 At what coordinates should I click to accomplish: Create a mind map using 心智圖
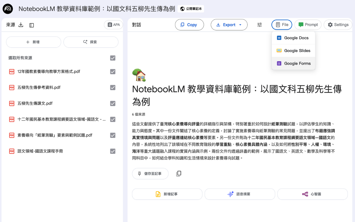point(312,194)
